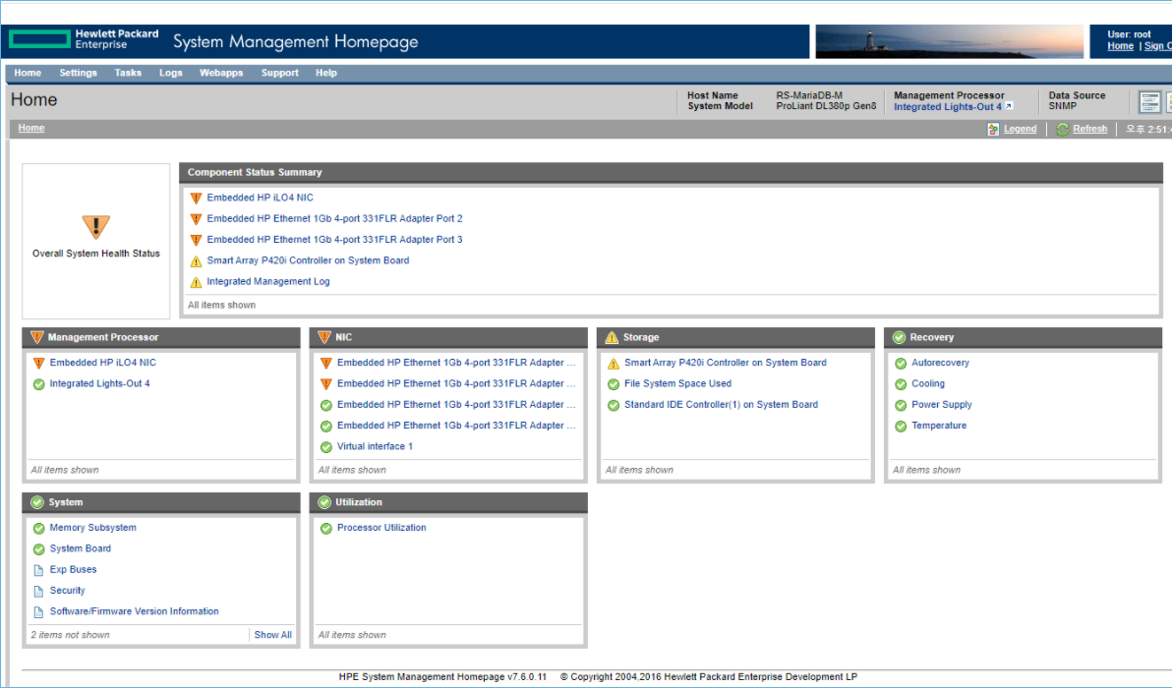Click the green check icon beside Power Supply
This screenshot has width=1172, height=688.
point(901,405)
